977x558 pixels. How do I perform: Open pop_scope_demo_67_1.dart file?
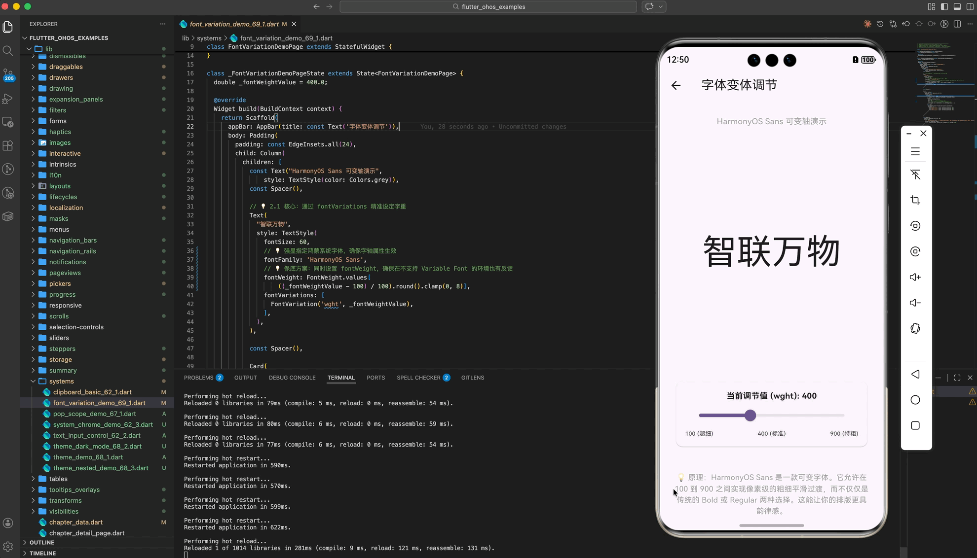[94, 414]
